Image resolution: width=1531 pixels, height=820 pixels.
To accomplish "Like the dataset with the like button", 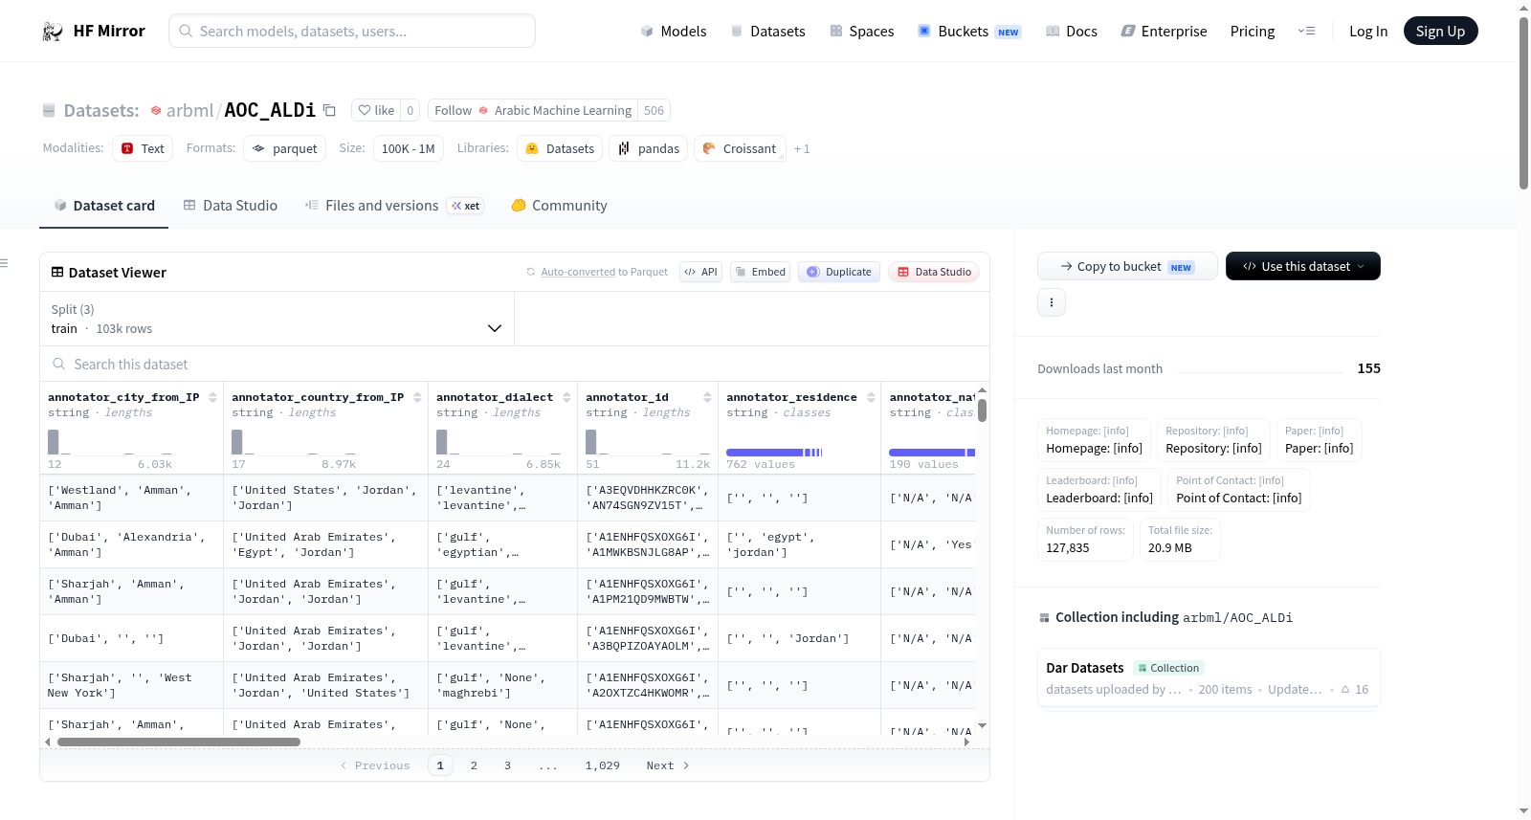I will 376,111.
